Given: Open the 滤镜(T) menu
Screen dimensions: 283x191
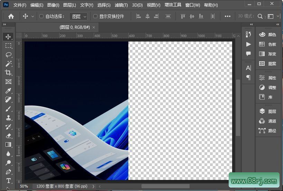Looking at the screenshot, I should 121,5.
